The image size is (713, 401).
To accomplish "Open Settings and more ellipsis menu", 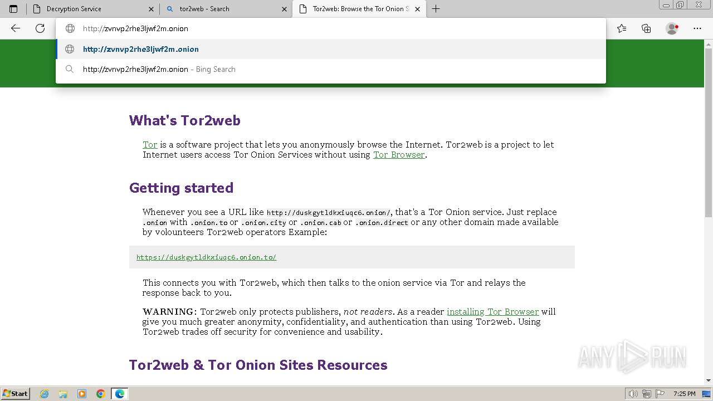I will coord(697,28).
